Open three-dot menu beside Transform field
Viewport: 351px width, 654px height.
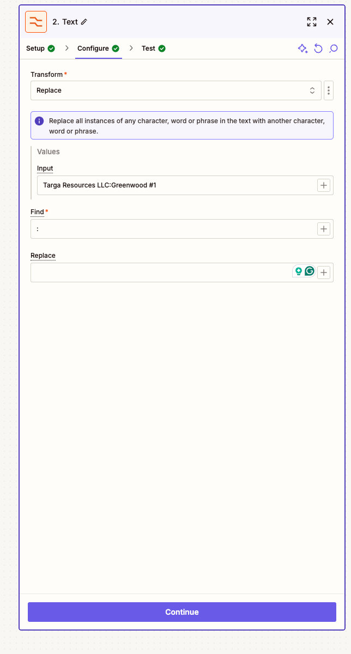pos(329,90)
